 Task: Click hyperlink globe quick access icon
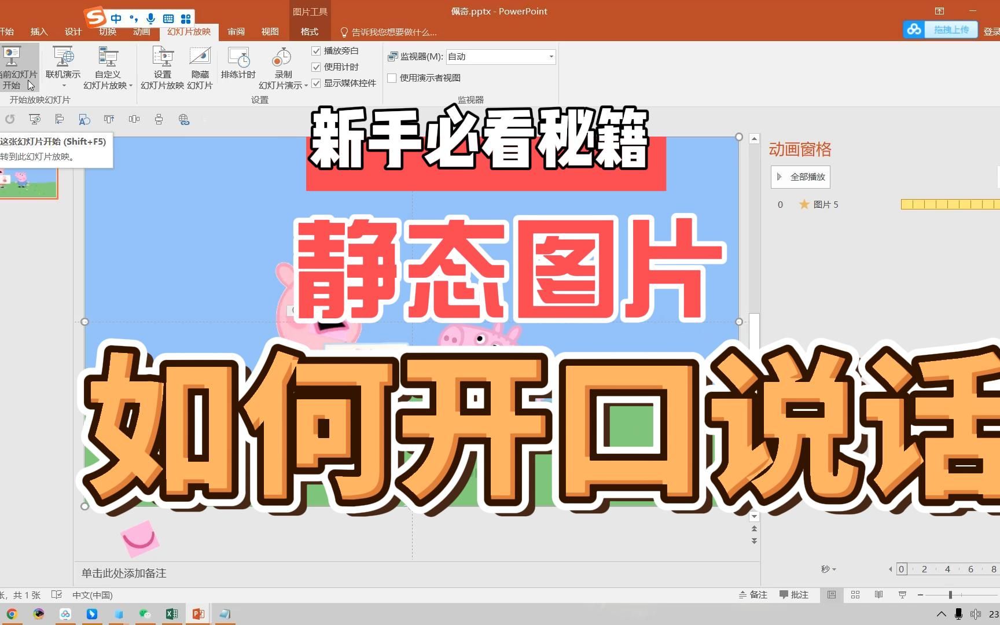[x=184, y=119]
